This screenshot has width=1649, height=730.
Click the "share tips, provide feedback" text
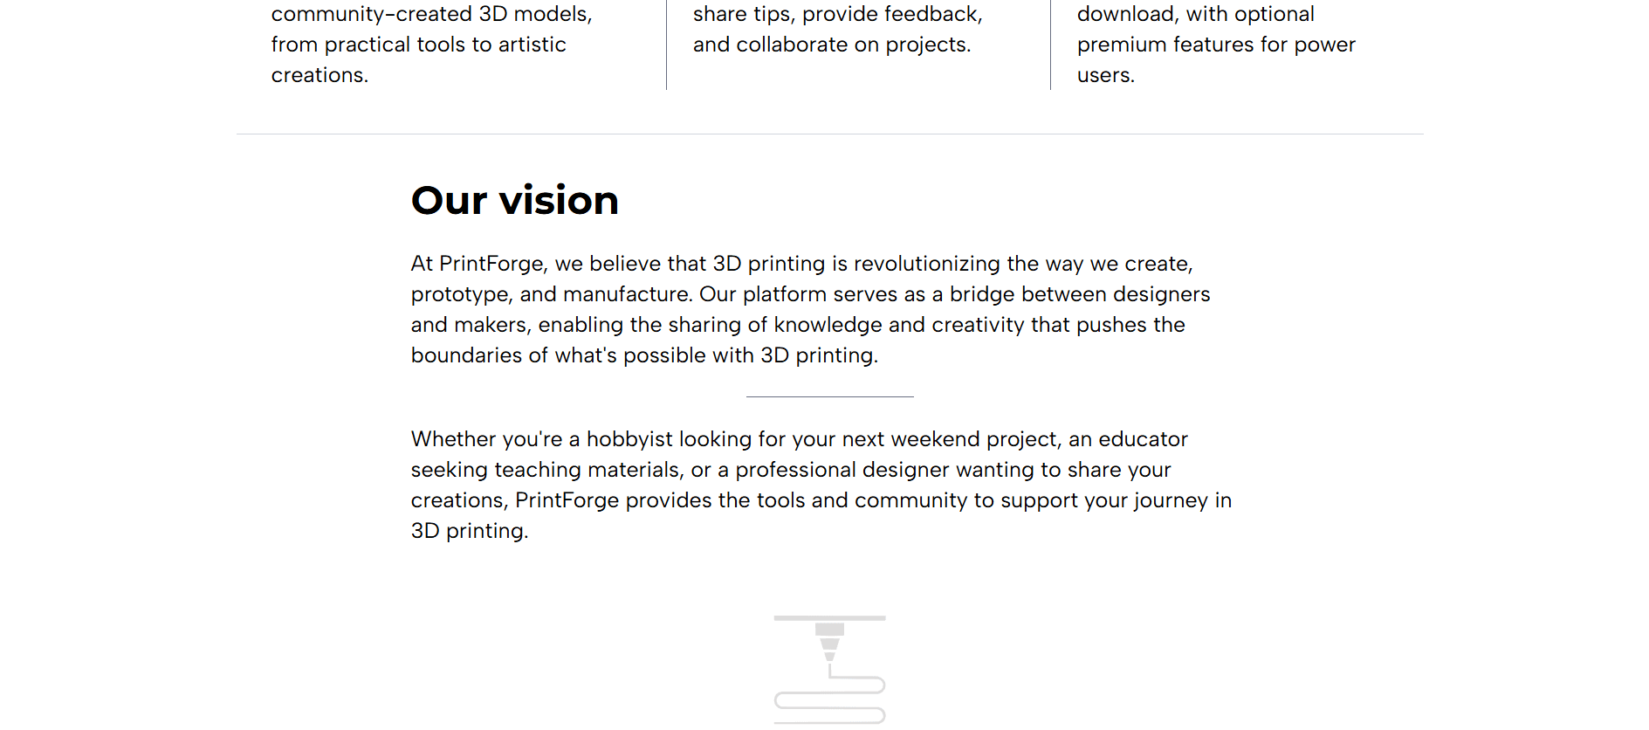click(x=837, y=14)
